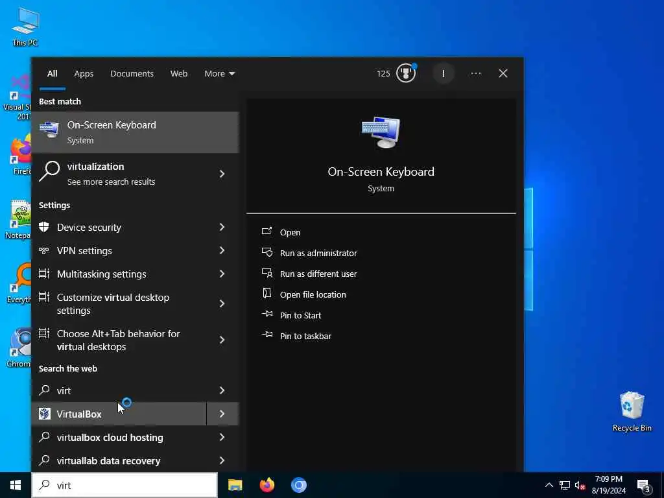The height and width of the screenshot is (498, 664).
Task: Open the notification center icon
Action: point(643,485)
